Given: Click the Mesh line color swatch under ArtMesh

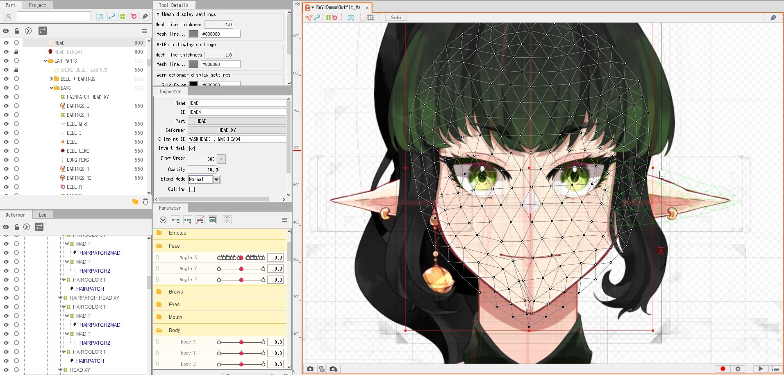Looking at the screenshot, I should (x=193, y=34).
